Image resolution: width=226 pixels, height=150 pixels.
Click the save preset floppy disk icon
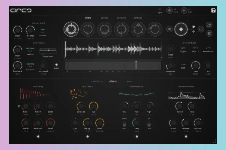tap(213, 10)
